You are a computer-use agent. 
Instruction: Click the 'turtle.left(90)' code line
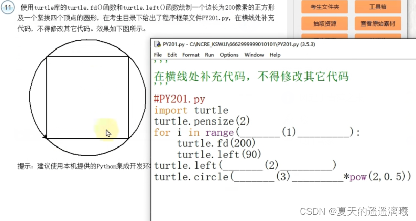point(219,154)
